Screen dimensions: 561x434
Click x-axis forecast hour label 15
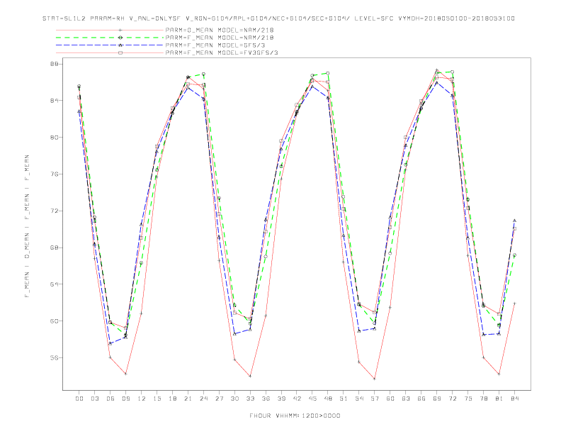157,399
